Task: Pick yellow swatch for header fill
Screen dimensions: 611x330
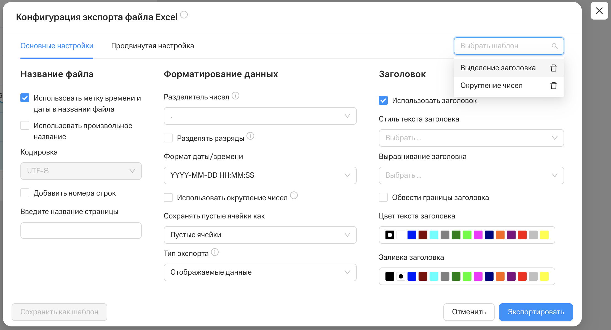Action: (544, 276)
